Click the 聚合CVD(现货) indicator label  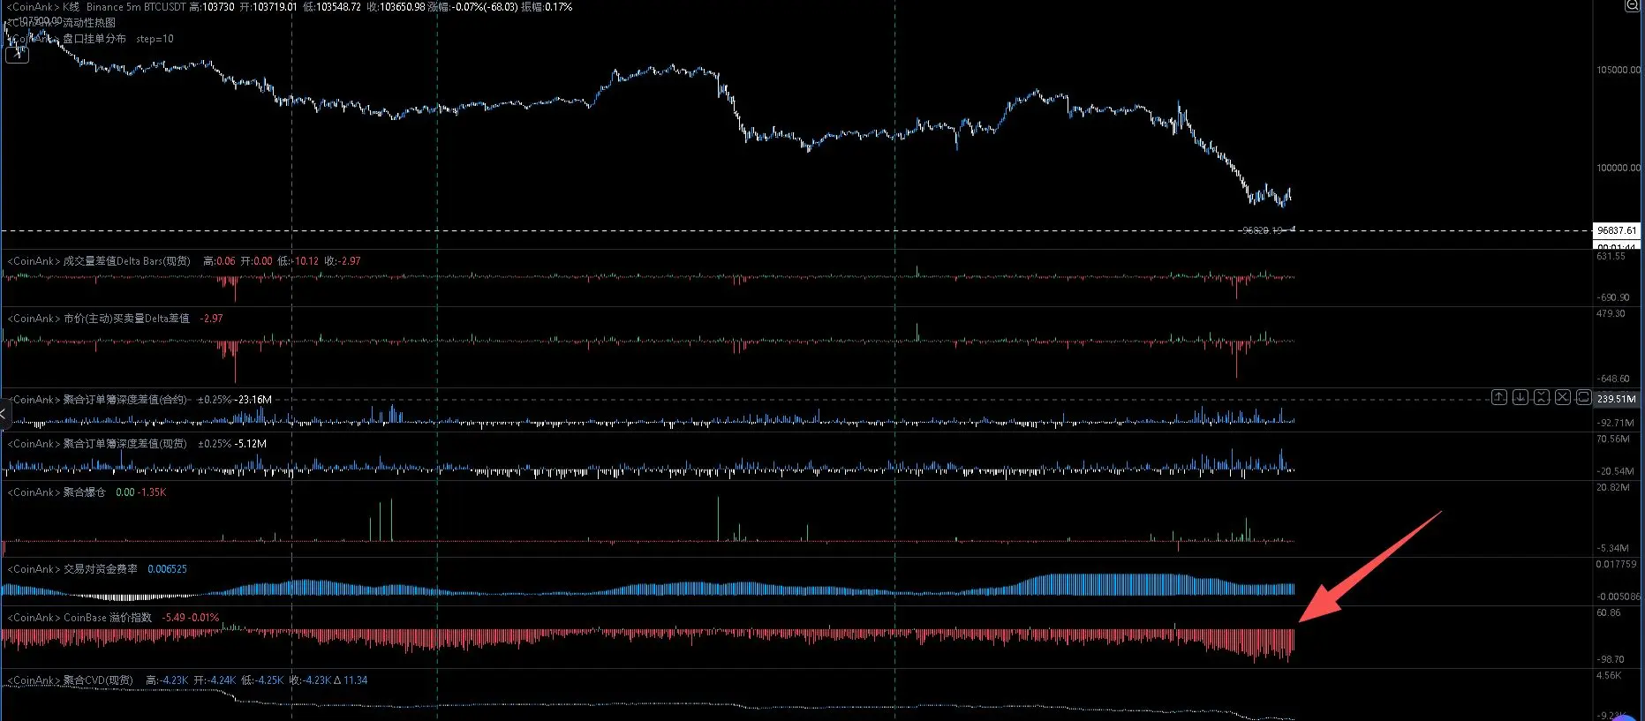click(x=98, y=680)
